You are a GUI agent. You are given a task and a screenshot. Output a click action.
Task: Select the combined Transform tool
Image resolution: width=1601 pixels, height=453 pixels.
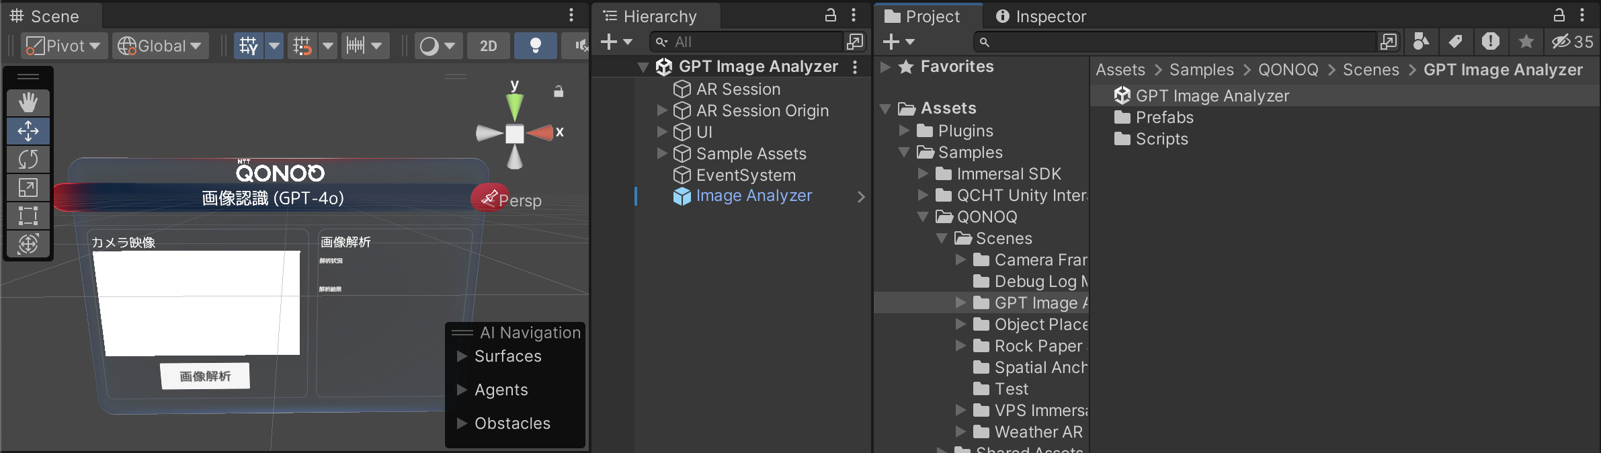point(28,243)
